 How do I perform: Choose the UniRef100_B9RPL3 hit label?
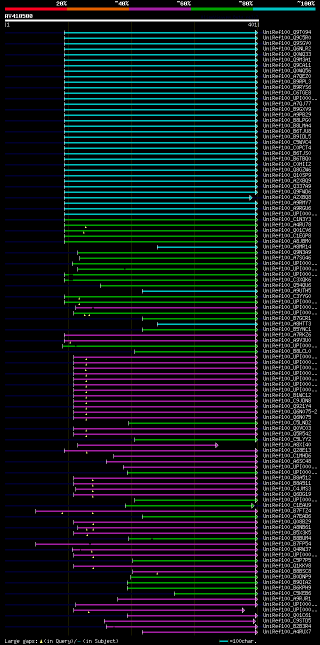287,82
